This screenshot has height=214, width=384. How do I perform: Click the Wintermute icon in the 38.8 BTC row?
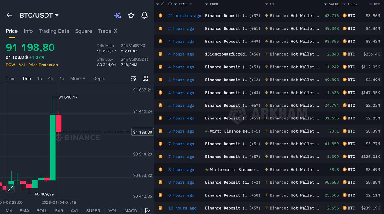click(207, 169)
